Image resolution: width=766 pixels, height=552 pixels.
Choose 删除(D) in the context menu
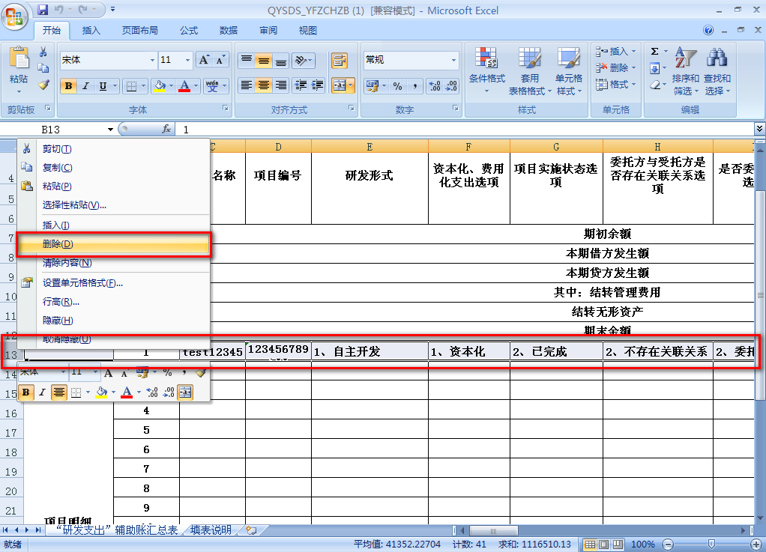pos(113,244)
